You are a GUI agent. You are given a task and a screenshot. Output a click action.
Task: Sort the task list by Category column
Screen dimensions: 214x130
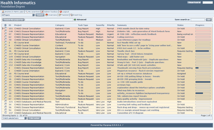click(60, 25)
